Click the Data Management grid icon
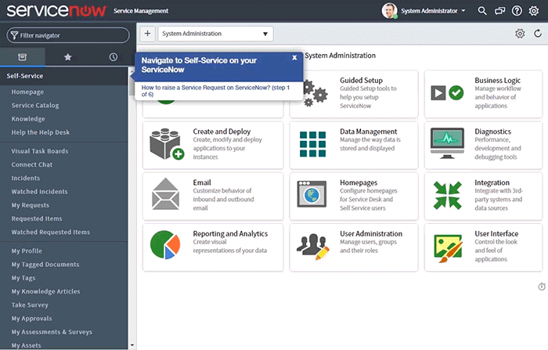The width and height of the screenshot is (548, 350). coord(313,144)
